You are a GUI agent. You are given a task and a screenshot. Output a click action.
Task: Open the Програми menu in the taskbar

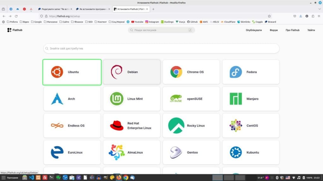point(10,178)
